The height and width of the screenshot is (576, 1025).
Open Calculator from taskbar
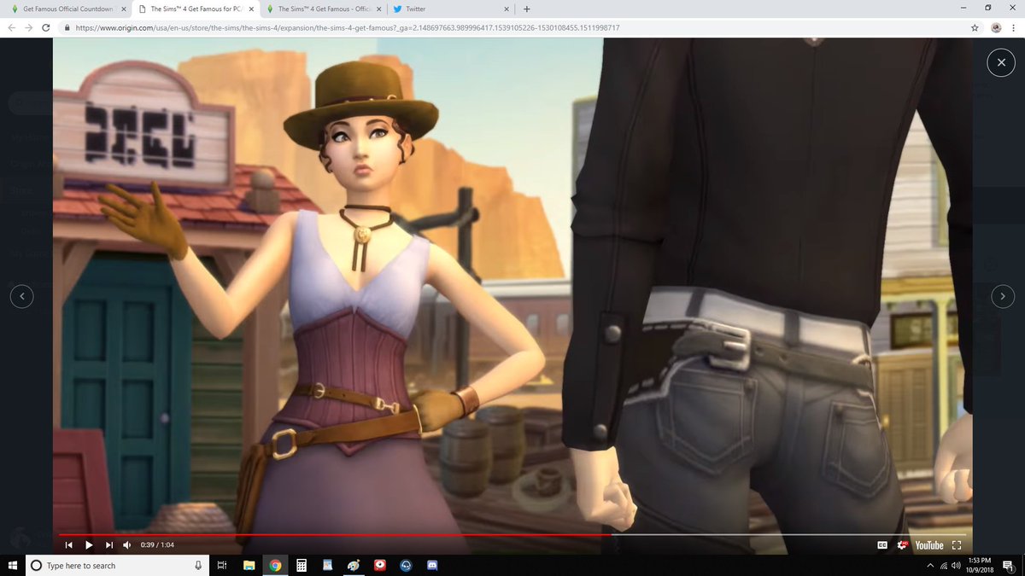302,565
